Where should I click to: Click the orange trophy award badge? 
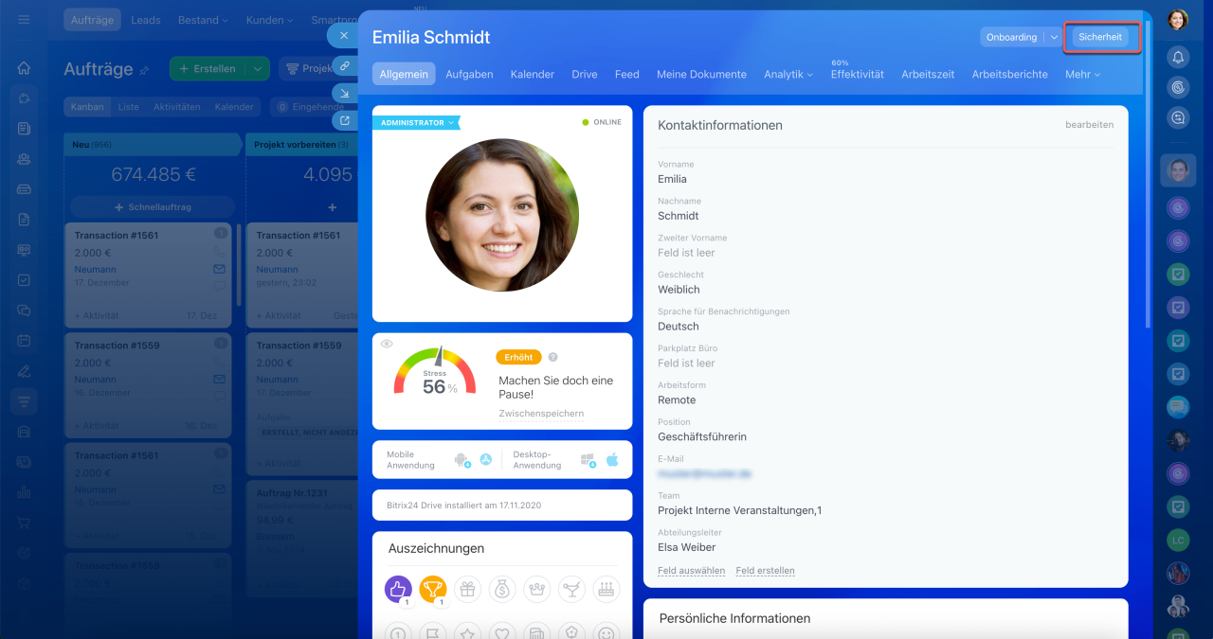(x=433, y=590)
